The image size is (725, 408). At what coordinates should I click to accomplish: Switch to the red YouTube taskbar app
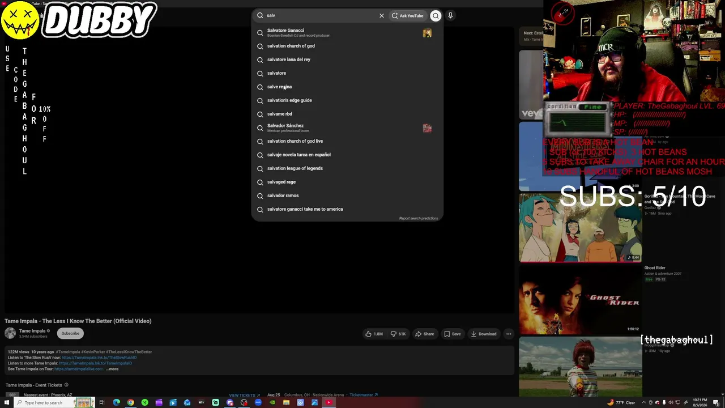pyautogui.click(x=329, y=402)
